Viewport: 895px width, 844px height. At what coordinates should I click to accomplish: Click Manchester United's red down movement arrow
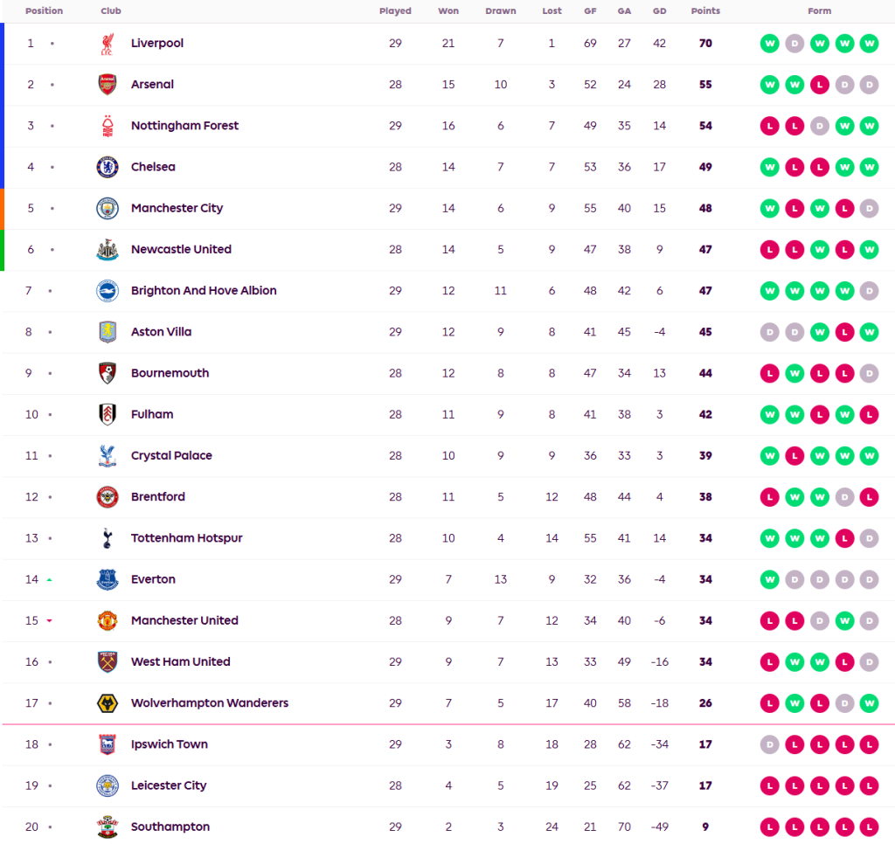click(x=50, y=621)
